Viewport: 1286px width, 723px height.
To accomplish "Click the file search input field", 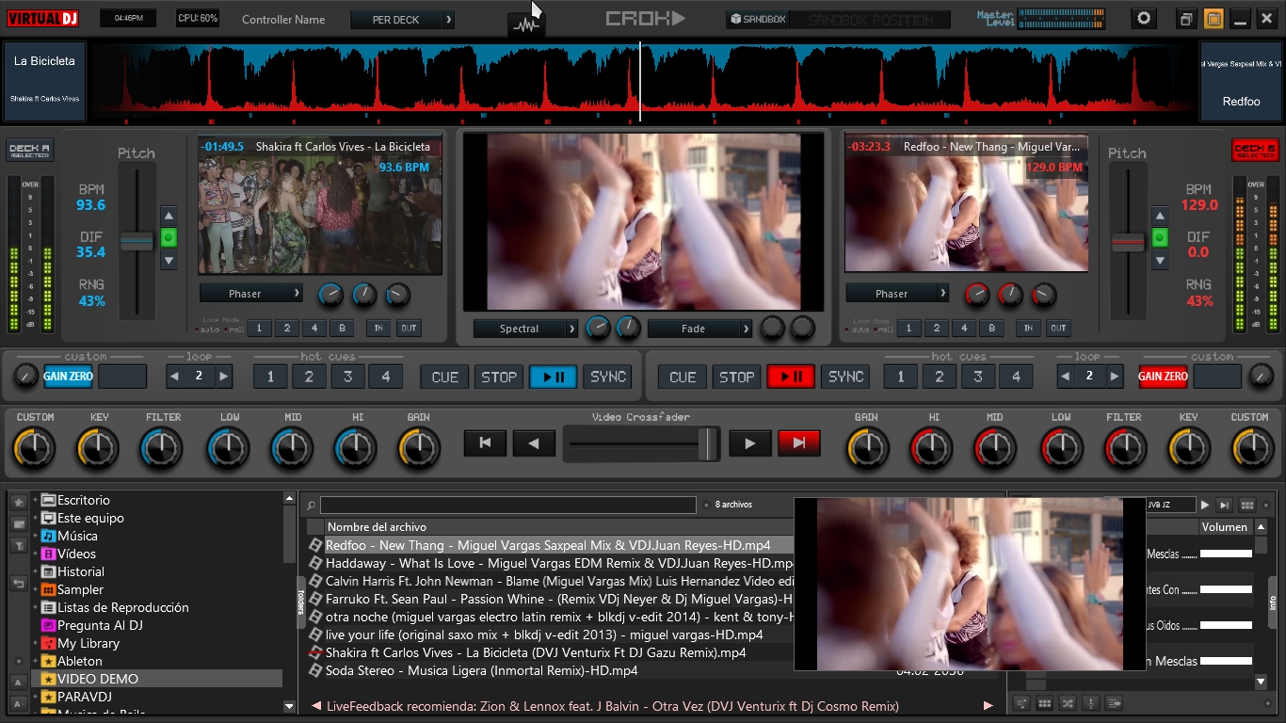I will (x=508, y=506).
